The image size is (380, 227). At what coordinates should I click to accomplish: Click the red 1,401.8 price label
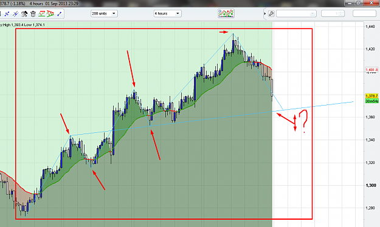(x=371, y=70)
